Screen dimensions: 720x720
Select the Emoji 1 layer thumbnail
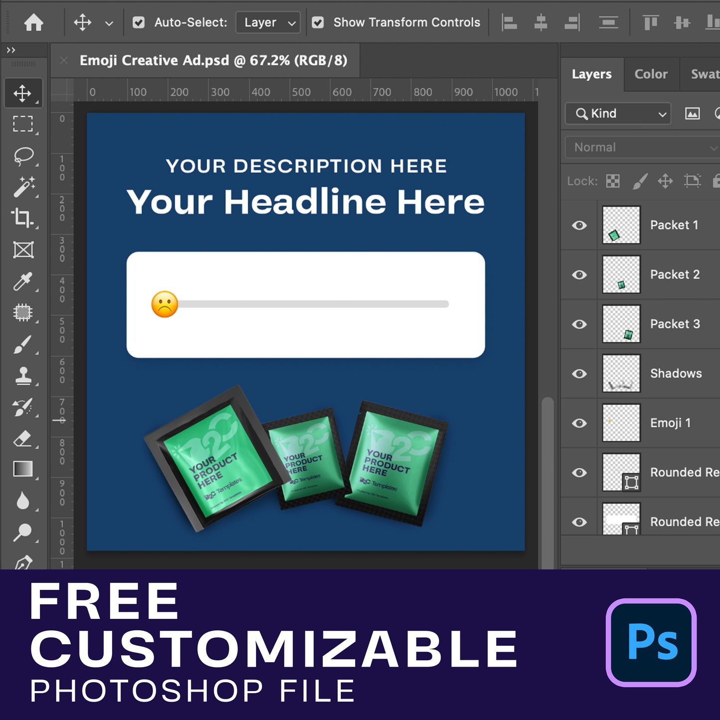pos(621,423)
